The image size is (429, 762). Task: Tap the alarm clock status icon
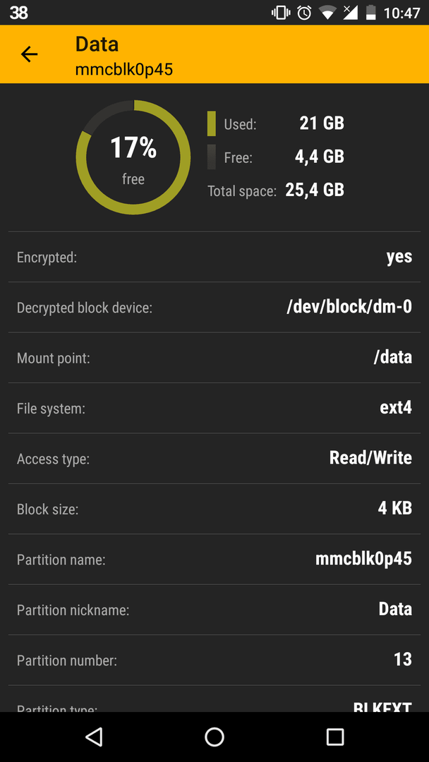point(304,13)
